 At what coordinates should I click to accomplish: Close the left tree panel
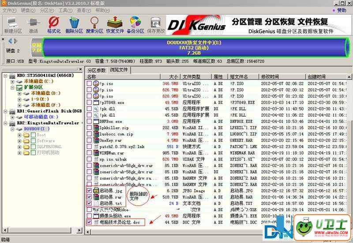80,69
